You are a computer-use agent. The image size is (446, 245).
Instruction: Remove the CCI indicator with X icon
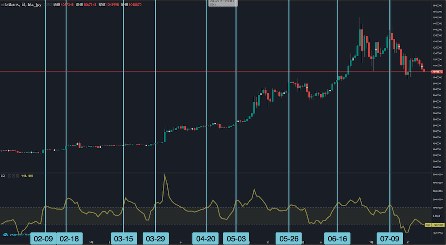(x=18, y=175)
